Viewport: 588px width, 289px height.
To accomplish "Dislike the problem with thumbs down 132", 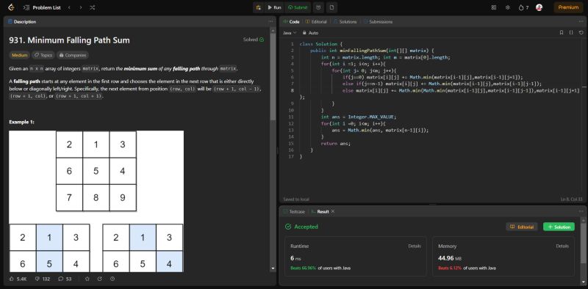I will [43, 279].
